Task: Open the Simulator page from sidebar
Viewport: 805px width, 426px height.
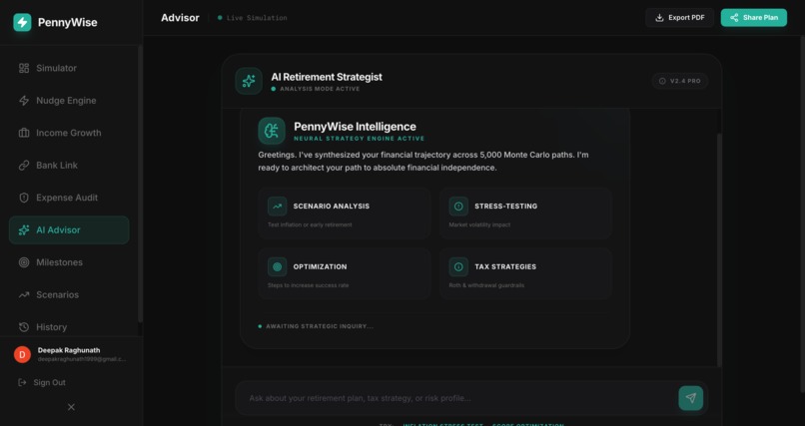Action: click(69, 68)
